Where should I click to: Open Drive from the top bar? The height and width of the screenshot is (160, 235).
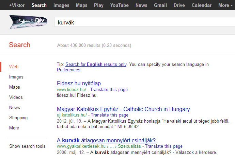coord(179,5)
